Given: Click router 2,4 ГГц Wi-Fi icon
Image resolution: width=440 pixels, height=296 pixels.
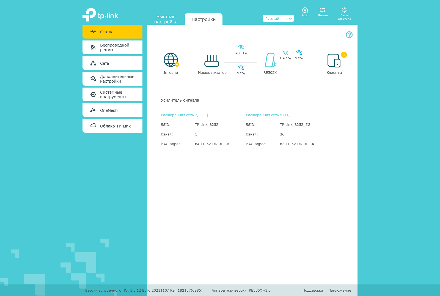Looking at the screenshot, I should click(x=241, y=47).
